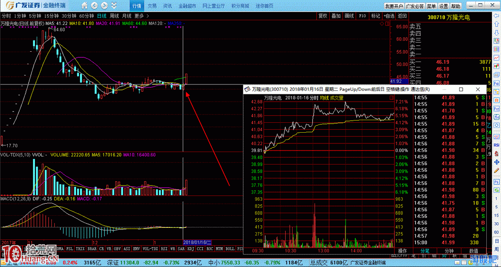This screenshot has width=501, height=267.
Task: Click the double-chevron down icon
Action: tap(114, 6)
